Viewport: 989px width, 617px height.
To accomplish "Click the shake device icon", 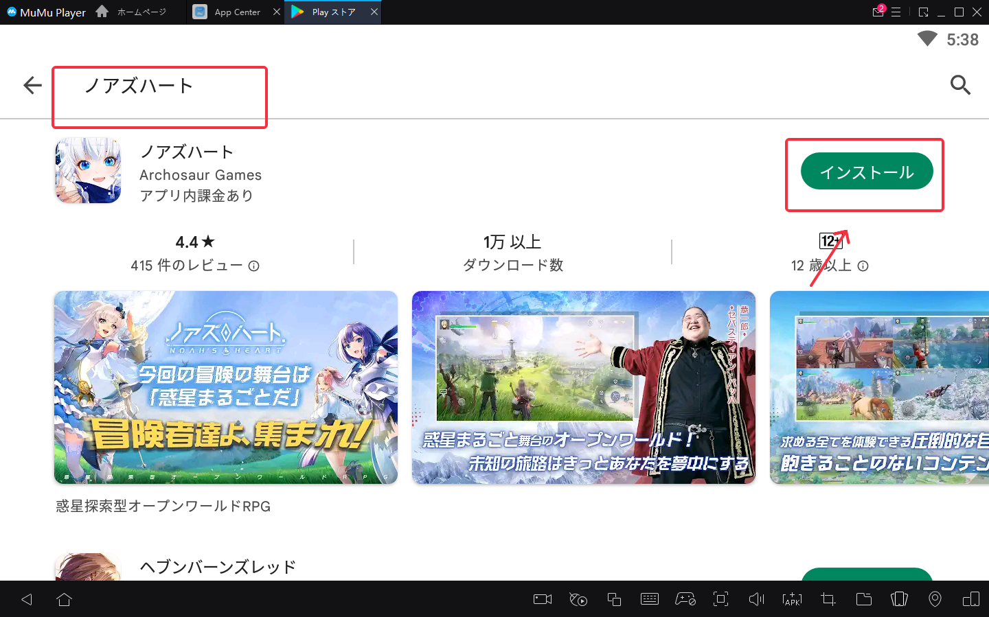I will tap(899, 599).
